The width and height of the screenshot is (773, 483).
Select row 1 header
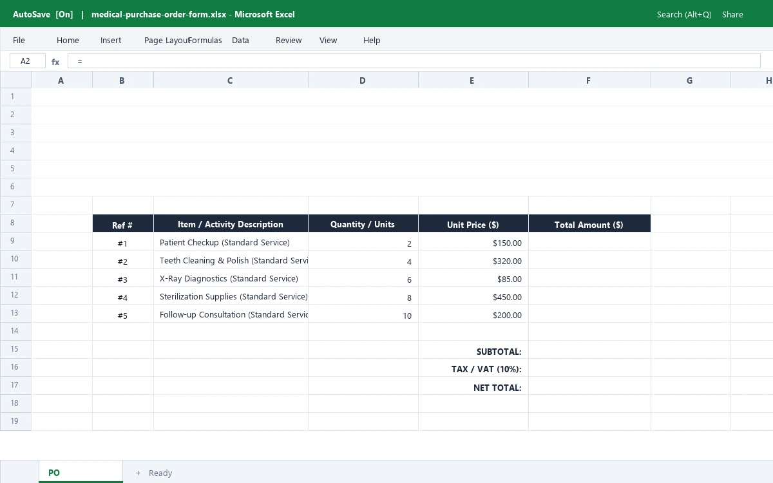(15, 97)
